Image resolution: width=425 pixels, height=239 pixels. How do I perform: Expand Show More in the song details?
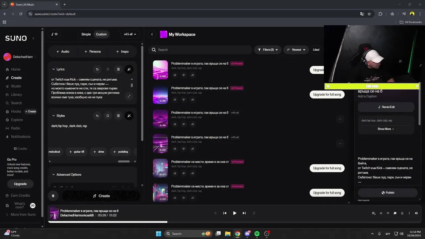[386, 129]
